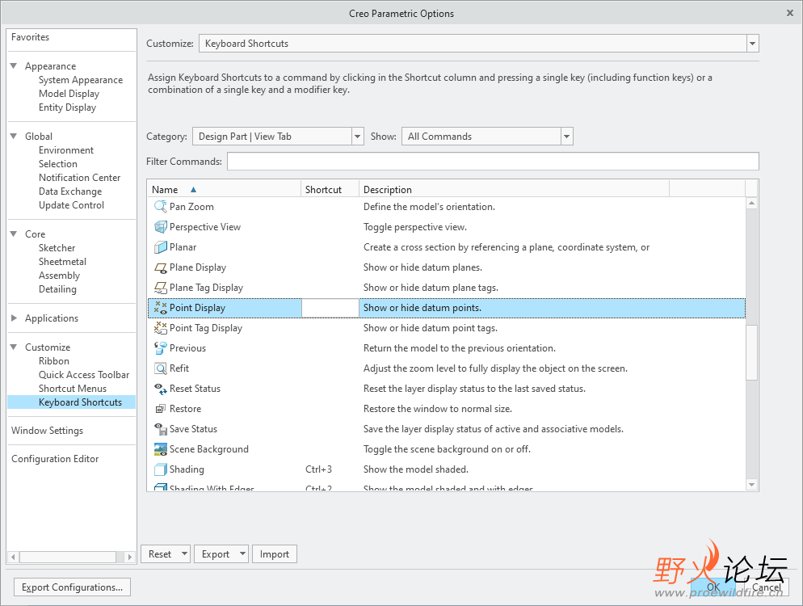Open Assembly options

click(x=60, y=276)
